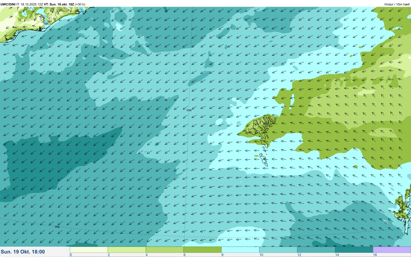Viewport: 411px width, 257px height.
Task: Choose the dark teal 14–16 legend swatch
Action: (354, 250)
